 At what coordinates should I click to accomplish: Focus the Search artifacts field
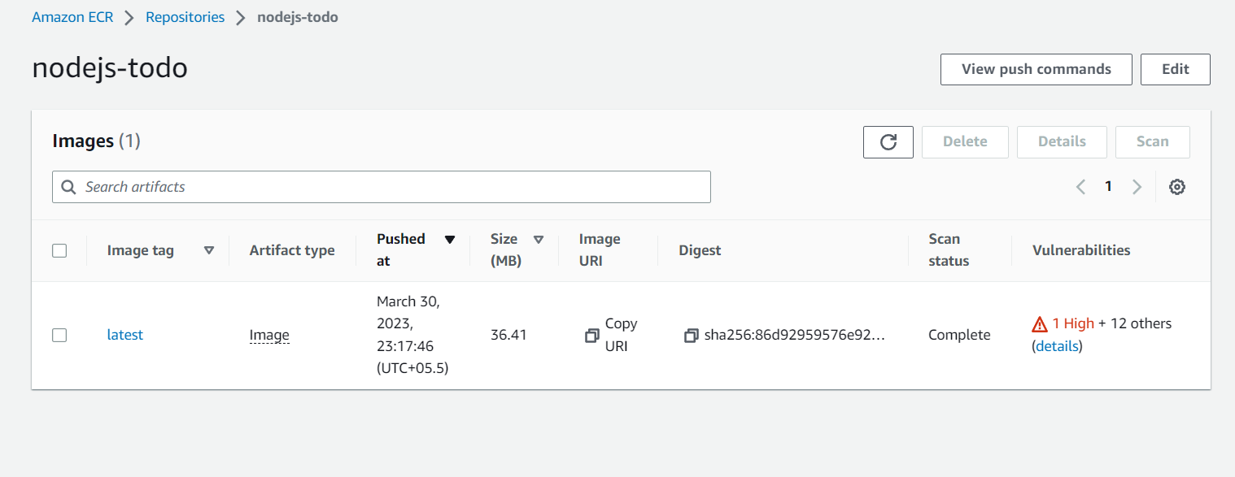(x=391, y=187)
